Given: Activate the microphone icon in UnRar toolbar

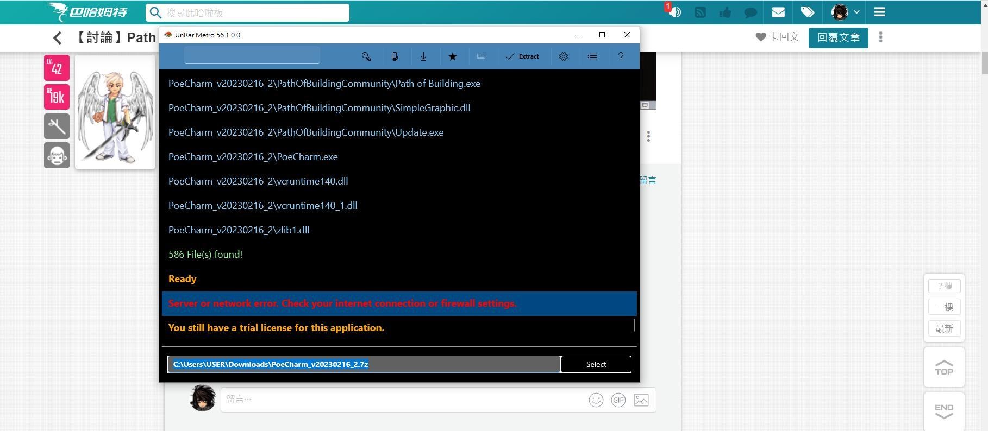Looking at the screenshot, I should (395, 56).
